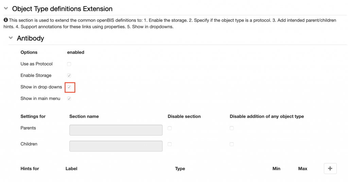Collapse the Object Type definitions Extension chevron
The image size is (348, 182).
[x=6, y=8]
